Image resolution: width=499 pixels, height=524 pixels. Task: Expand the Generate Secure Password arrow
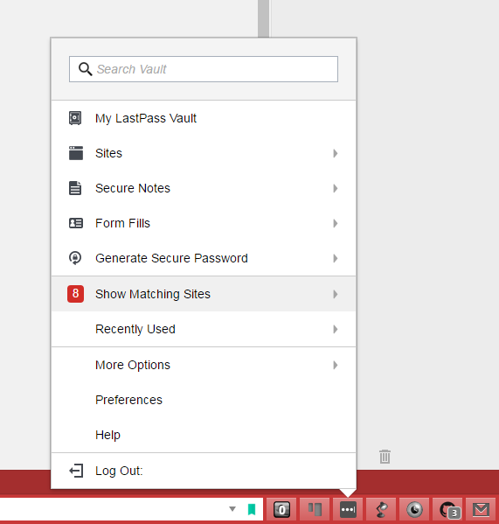click(336, 258)
